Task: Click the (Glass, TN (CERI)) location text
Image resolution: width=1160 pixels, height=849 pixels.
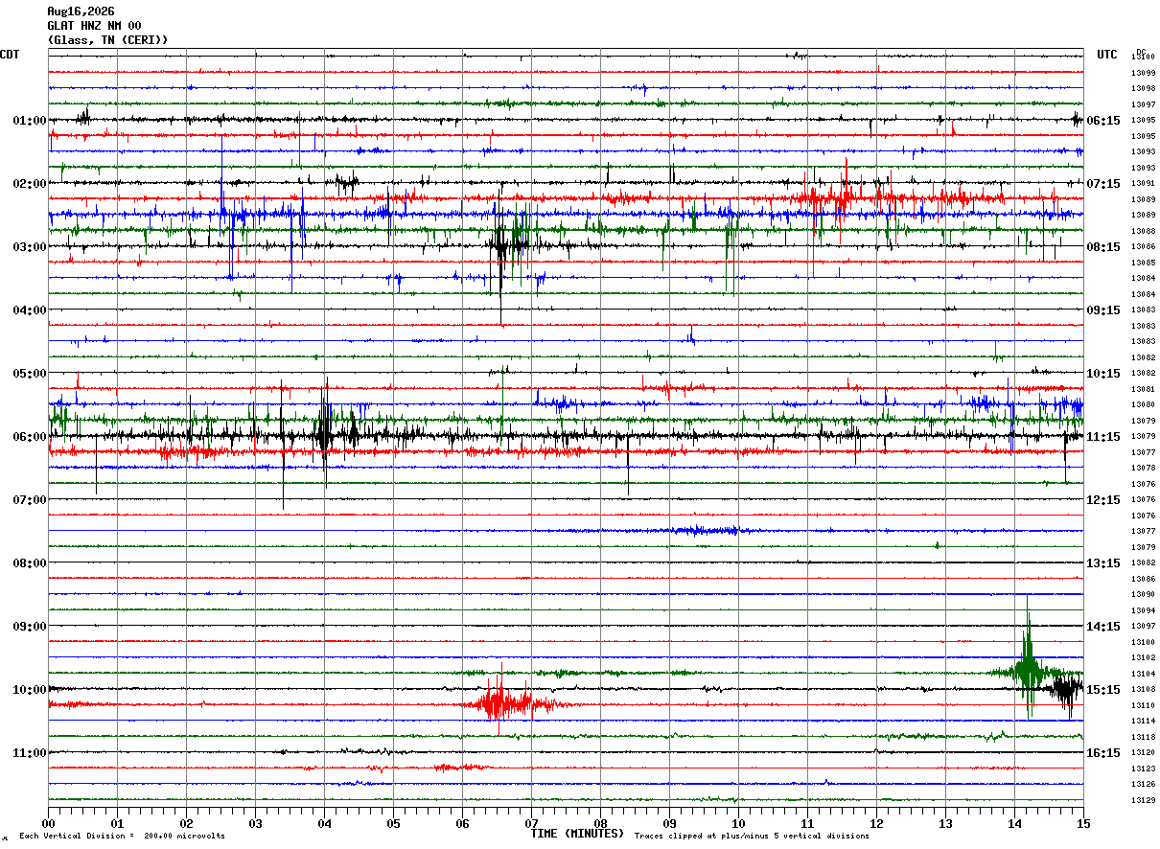Action: click(107, 40)
